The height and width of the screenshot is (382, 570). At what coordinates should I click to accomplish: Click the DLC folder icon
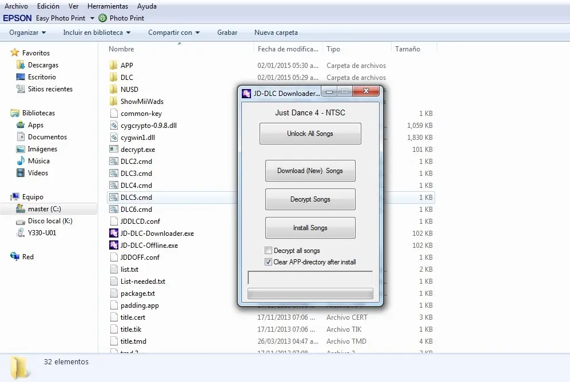[113, 77]
